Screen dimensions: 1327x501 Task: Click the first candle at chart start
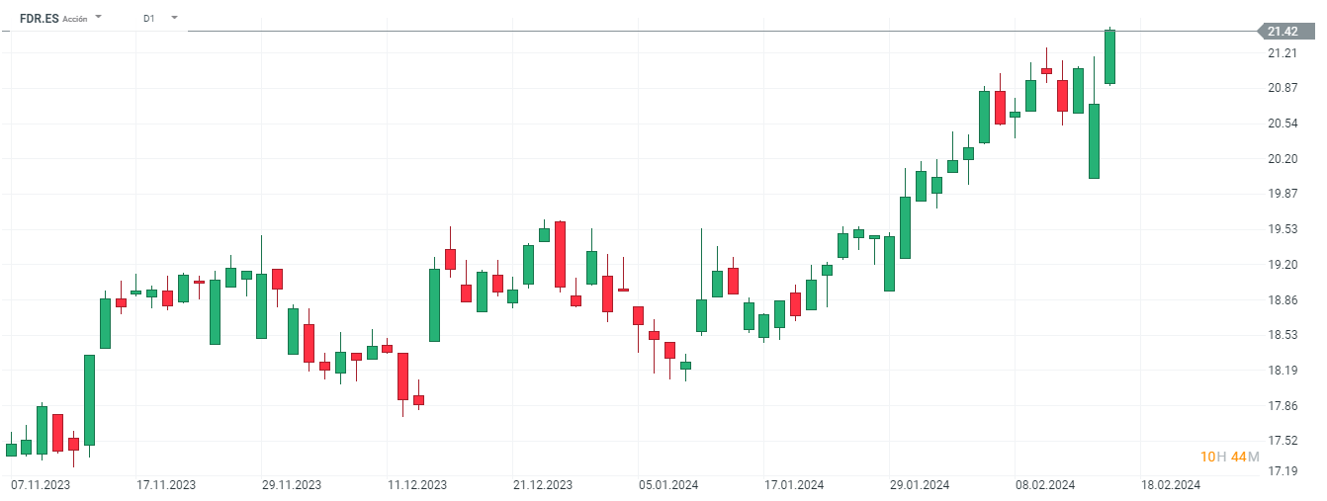(x=11, y=450)
